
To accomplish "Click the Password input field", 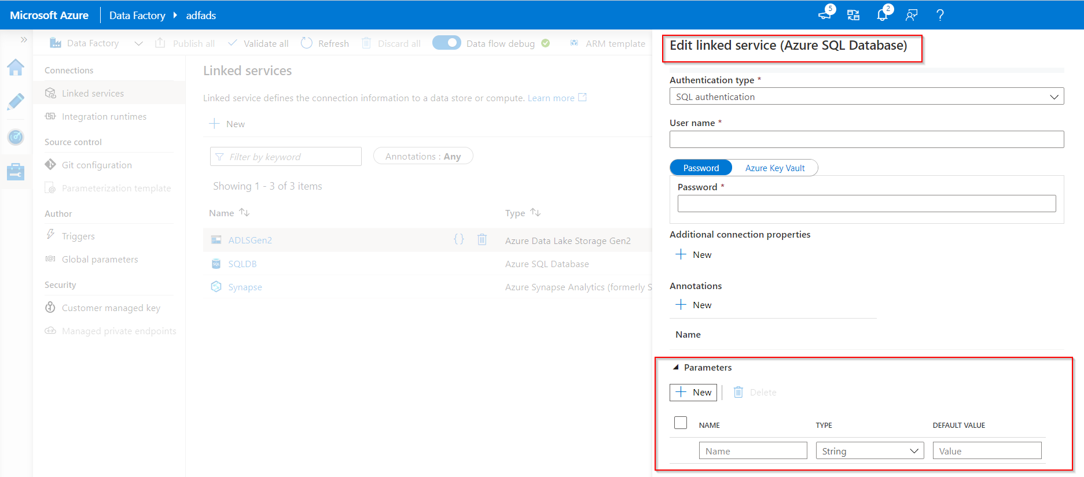I will [x=867, y=204].
